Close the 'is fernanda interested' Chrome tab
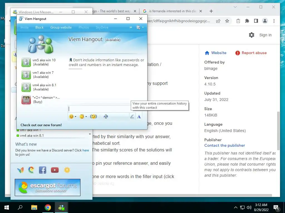This screenshot has width=285, height=213. click(200, 11)
